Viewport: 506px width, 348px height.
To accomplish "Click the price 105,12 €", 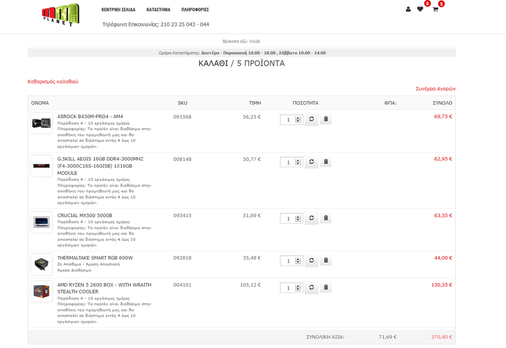I will [250, 285].
